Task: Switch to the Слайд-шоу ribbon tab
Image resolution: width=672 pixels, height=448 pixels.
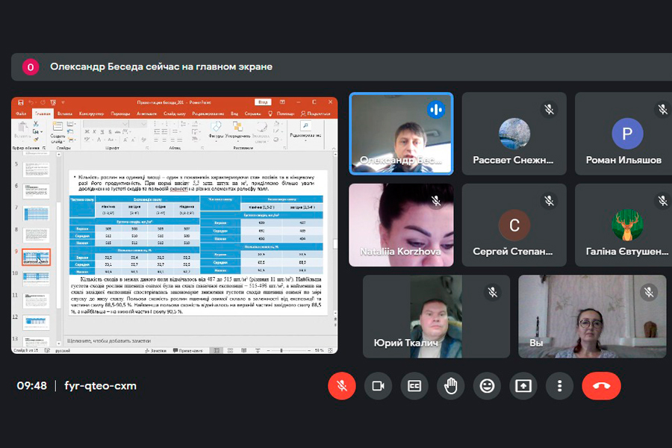Action: (x=175, y=113)
